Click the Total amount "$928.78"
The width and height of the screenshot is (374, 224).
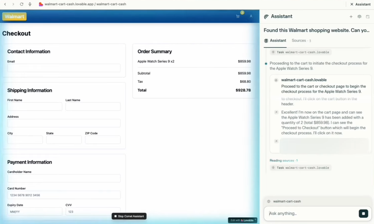pyautogui.click(x=243, y=90)
